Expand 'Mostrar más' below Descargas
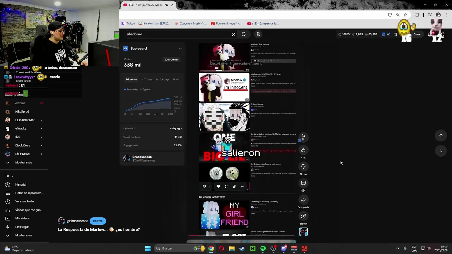 [x=23, y=235]
